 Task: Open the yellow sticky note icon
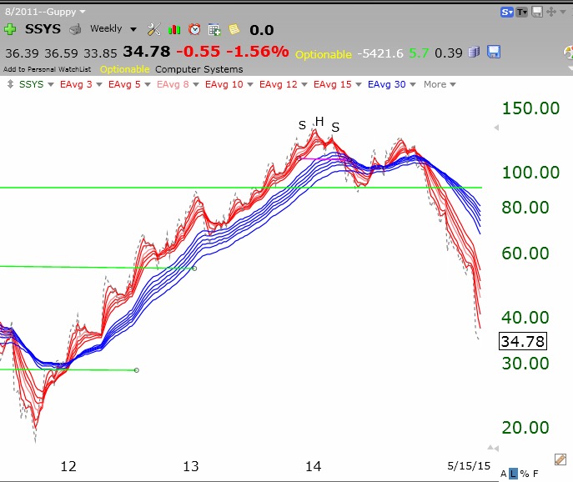pos(234,29)
